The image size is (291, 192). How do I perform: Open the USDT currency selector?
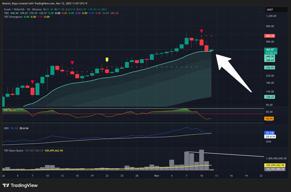click(270, 10)
